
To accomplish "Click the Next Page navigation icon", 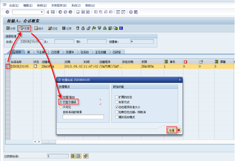I will tap(106, 12).
